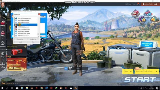Image resolution: width=160 pixels, height=90 pixels.
Task: Click the process list scrollbar down arrow
Action: tap(38, 36)
